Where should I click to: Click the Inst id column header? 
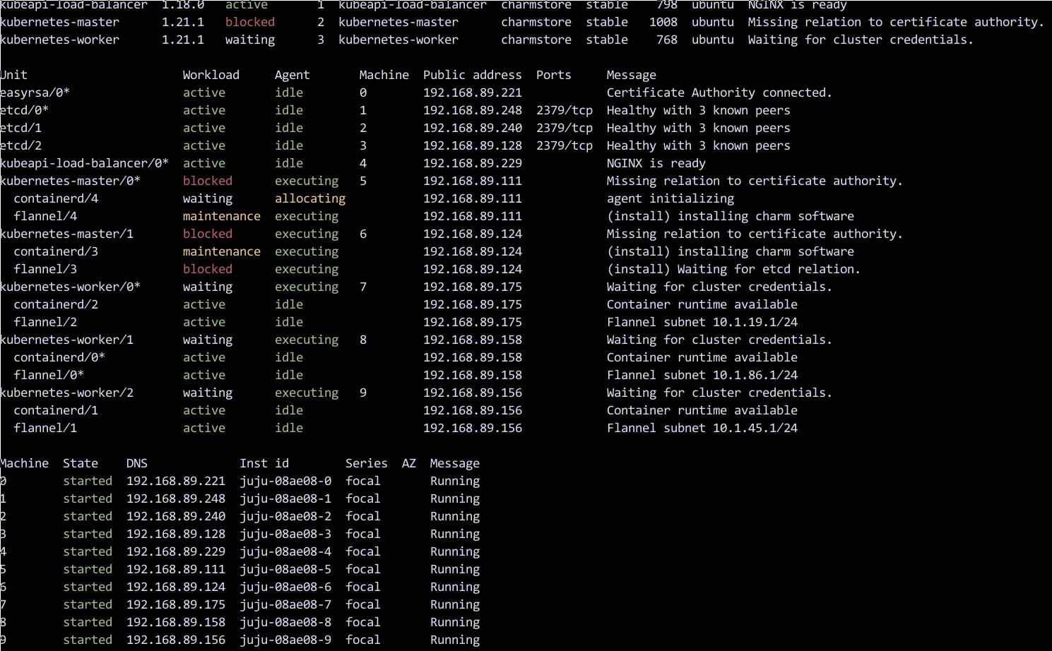264,463
